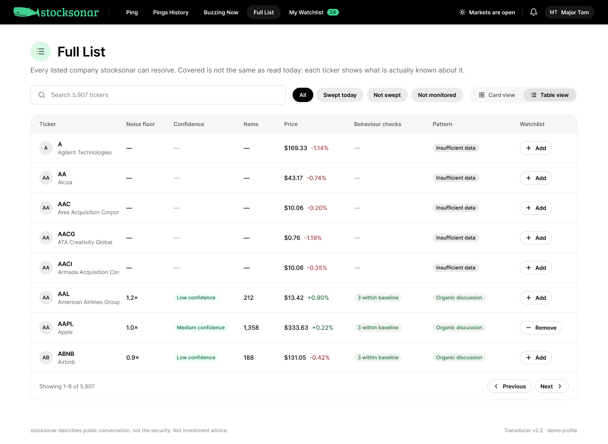
Task: Click the ticker search field
Action: point(158,95)
